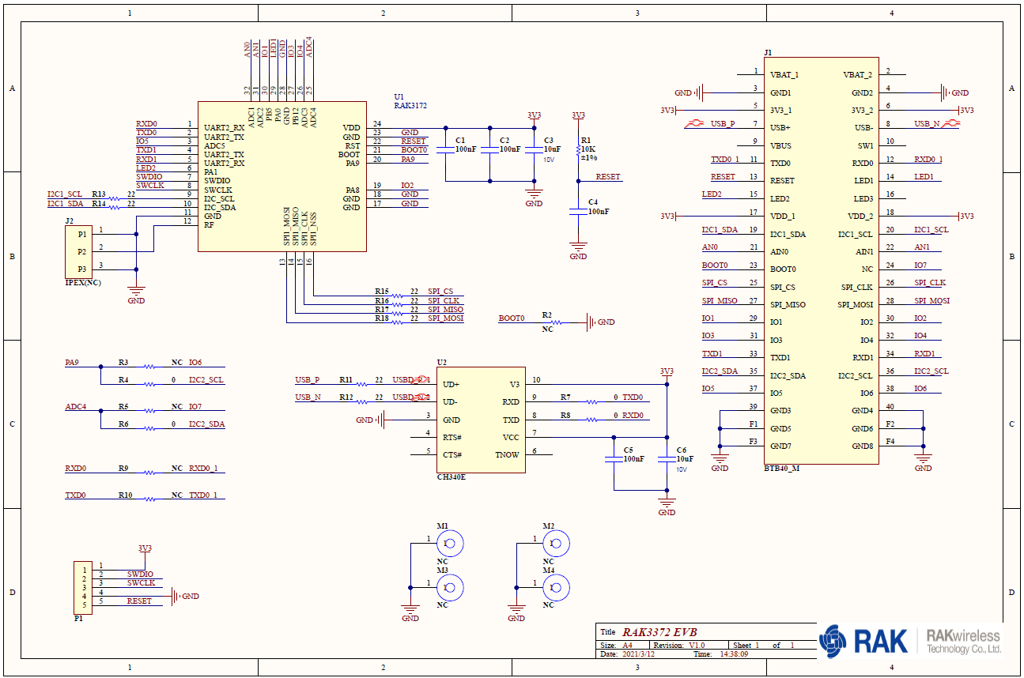Click the USB+ pin name on J1

click(780, 128)
